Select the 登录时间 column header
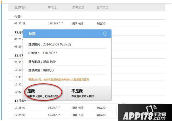This screenshot has width=172, height=121. click(x=20, y=7)
